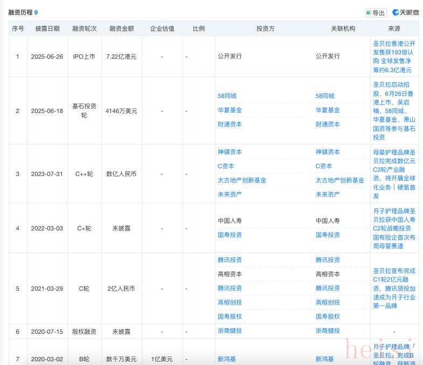Image resolution: width=423 pixels, height=365 pixels.
Task: Click the 融资历程 section title
Action: point(20,12)
